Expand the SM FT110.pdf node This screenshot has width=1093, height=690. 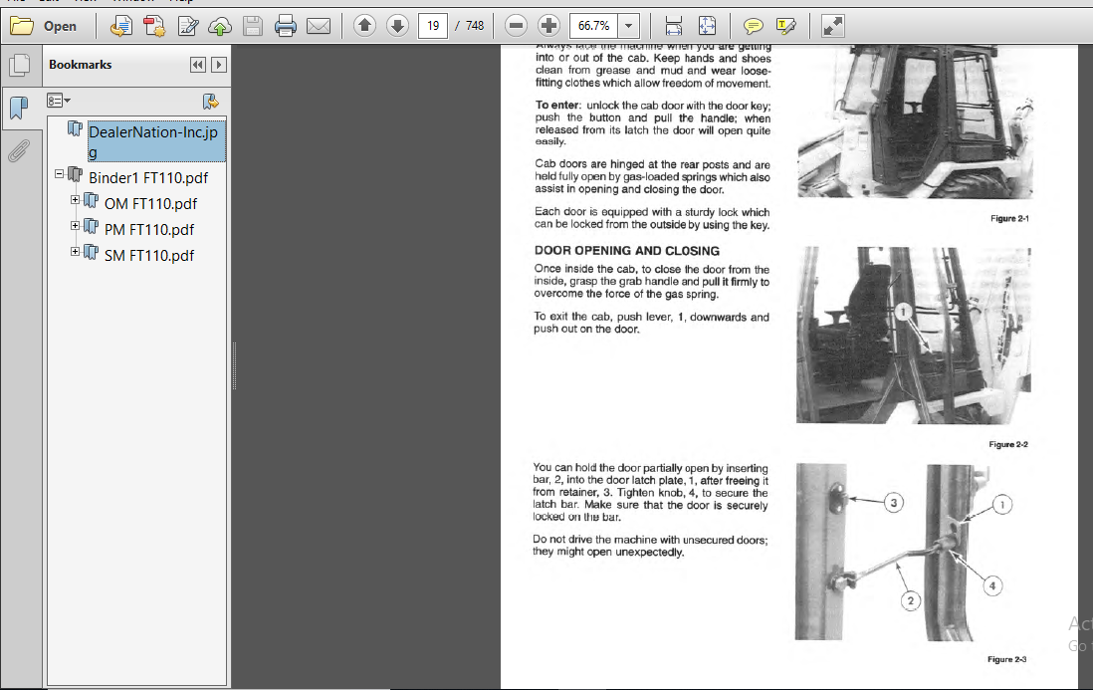pyautogui.click(x=75, y=252)
